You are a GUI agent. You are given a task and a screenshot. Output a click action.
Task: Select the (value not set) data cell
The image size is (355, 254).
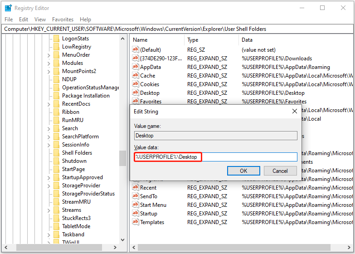point(258,50)
